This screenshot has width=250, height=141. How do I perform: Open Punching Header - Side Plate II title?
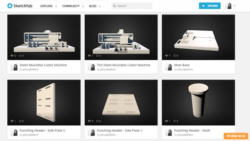[x=42, y=130]
